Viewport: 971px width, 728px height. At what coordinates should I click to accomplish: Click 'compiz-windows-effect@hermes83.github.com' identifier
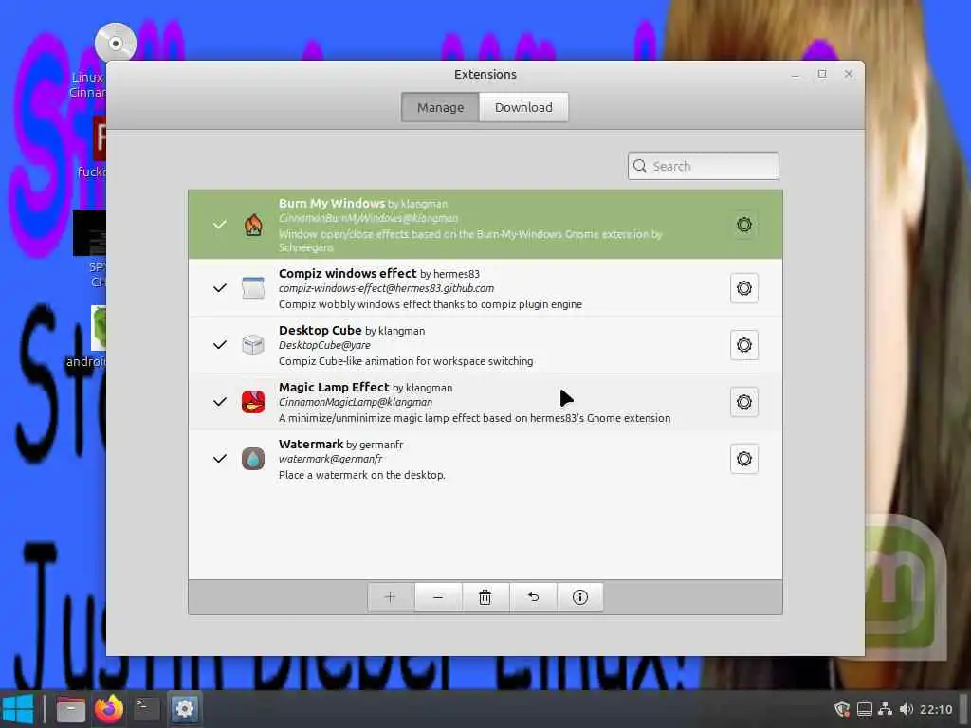[386, 288]
